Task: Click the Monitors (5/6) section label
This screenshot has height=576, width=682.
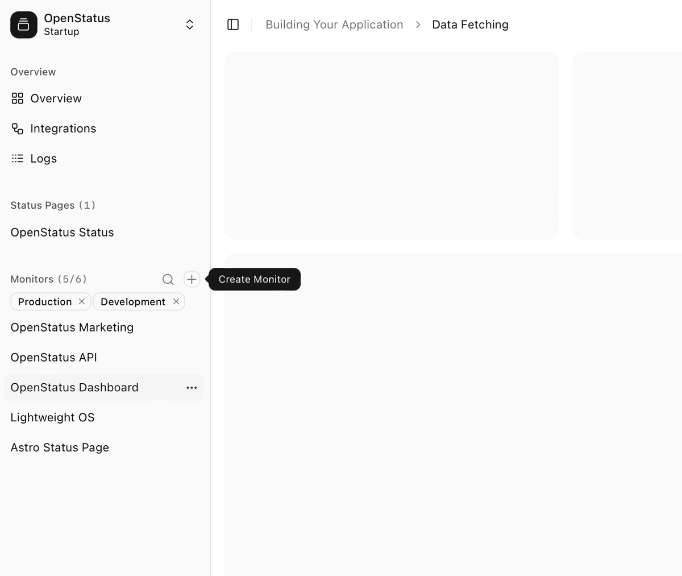Action: (48, 279)
